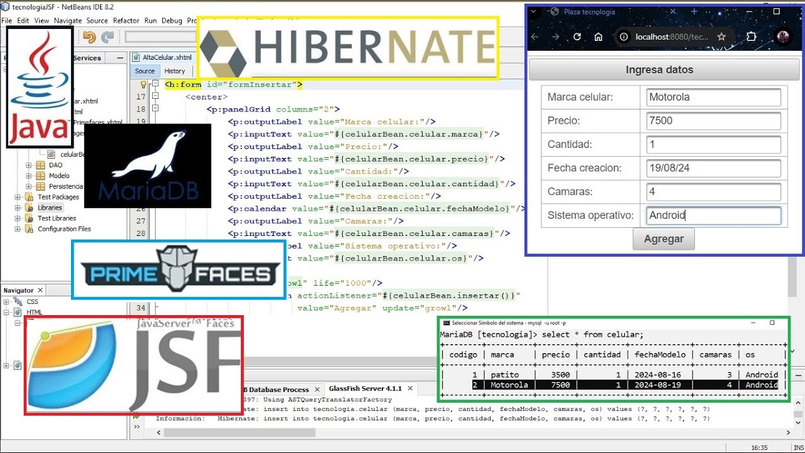Click the lightbulb hint icon in the editor gutter
Viewport: 805px width, 453px height.
pyautogui.click(x=143, y=84)
